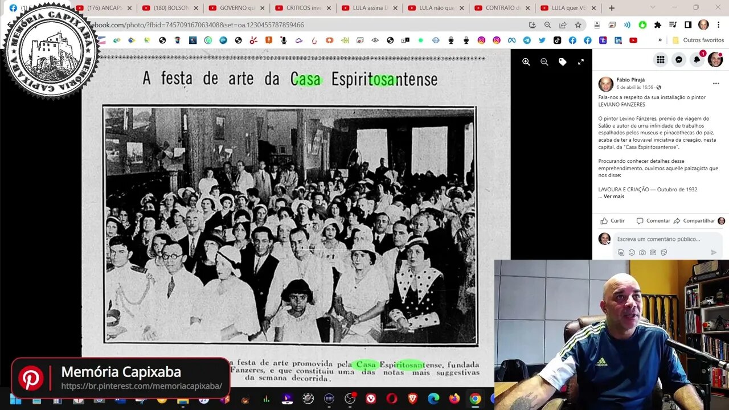Open Google Chrome in taskbar
The width and height of the screenshot is (729, 410).
tap(475, 399)
